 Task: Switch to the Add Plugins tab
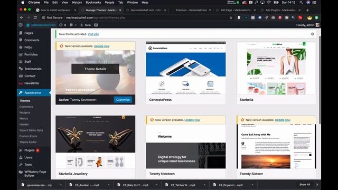pyautogui.click(x=280, y=10)
